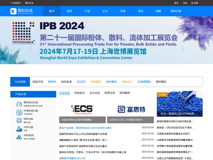213x160 pixels.
Task: Open news 江西工业节能降碳成效显
Action: pyautogui.click(x=175, y=158)
